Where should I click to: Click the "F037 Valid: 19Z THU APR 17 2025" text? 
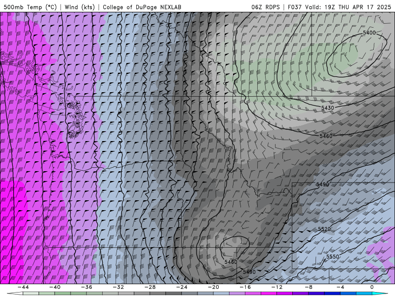coord(339,7)
